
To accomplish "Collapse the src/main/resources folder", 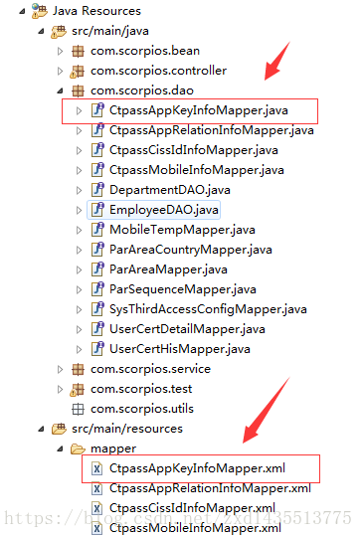I will pos(41,429).
